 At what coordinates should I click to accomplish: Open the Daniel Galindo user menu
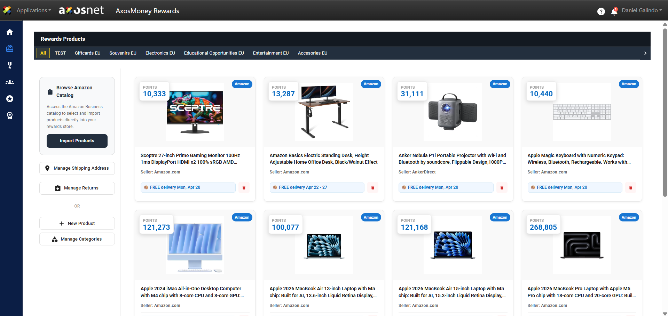tap(642, 10)
